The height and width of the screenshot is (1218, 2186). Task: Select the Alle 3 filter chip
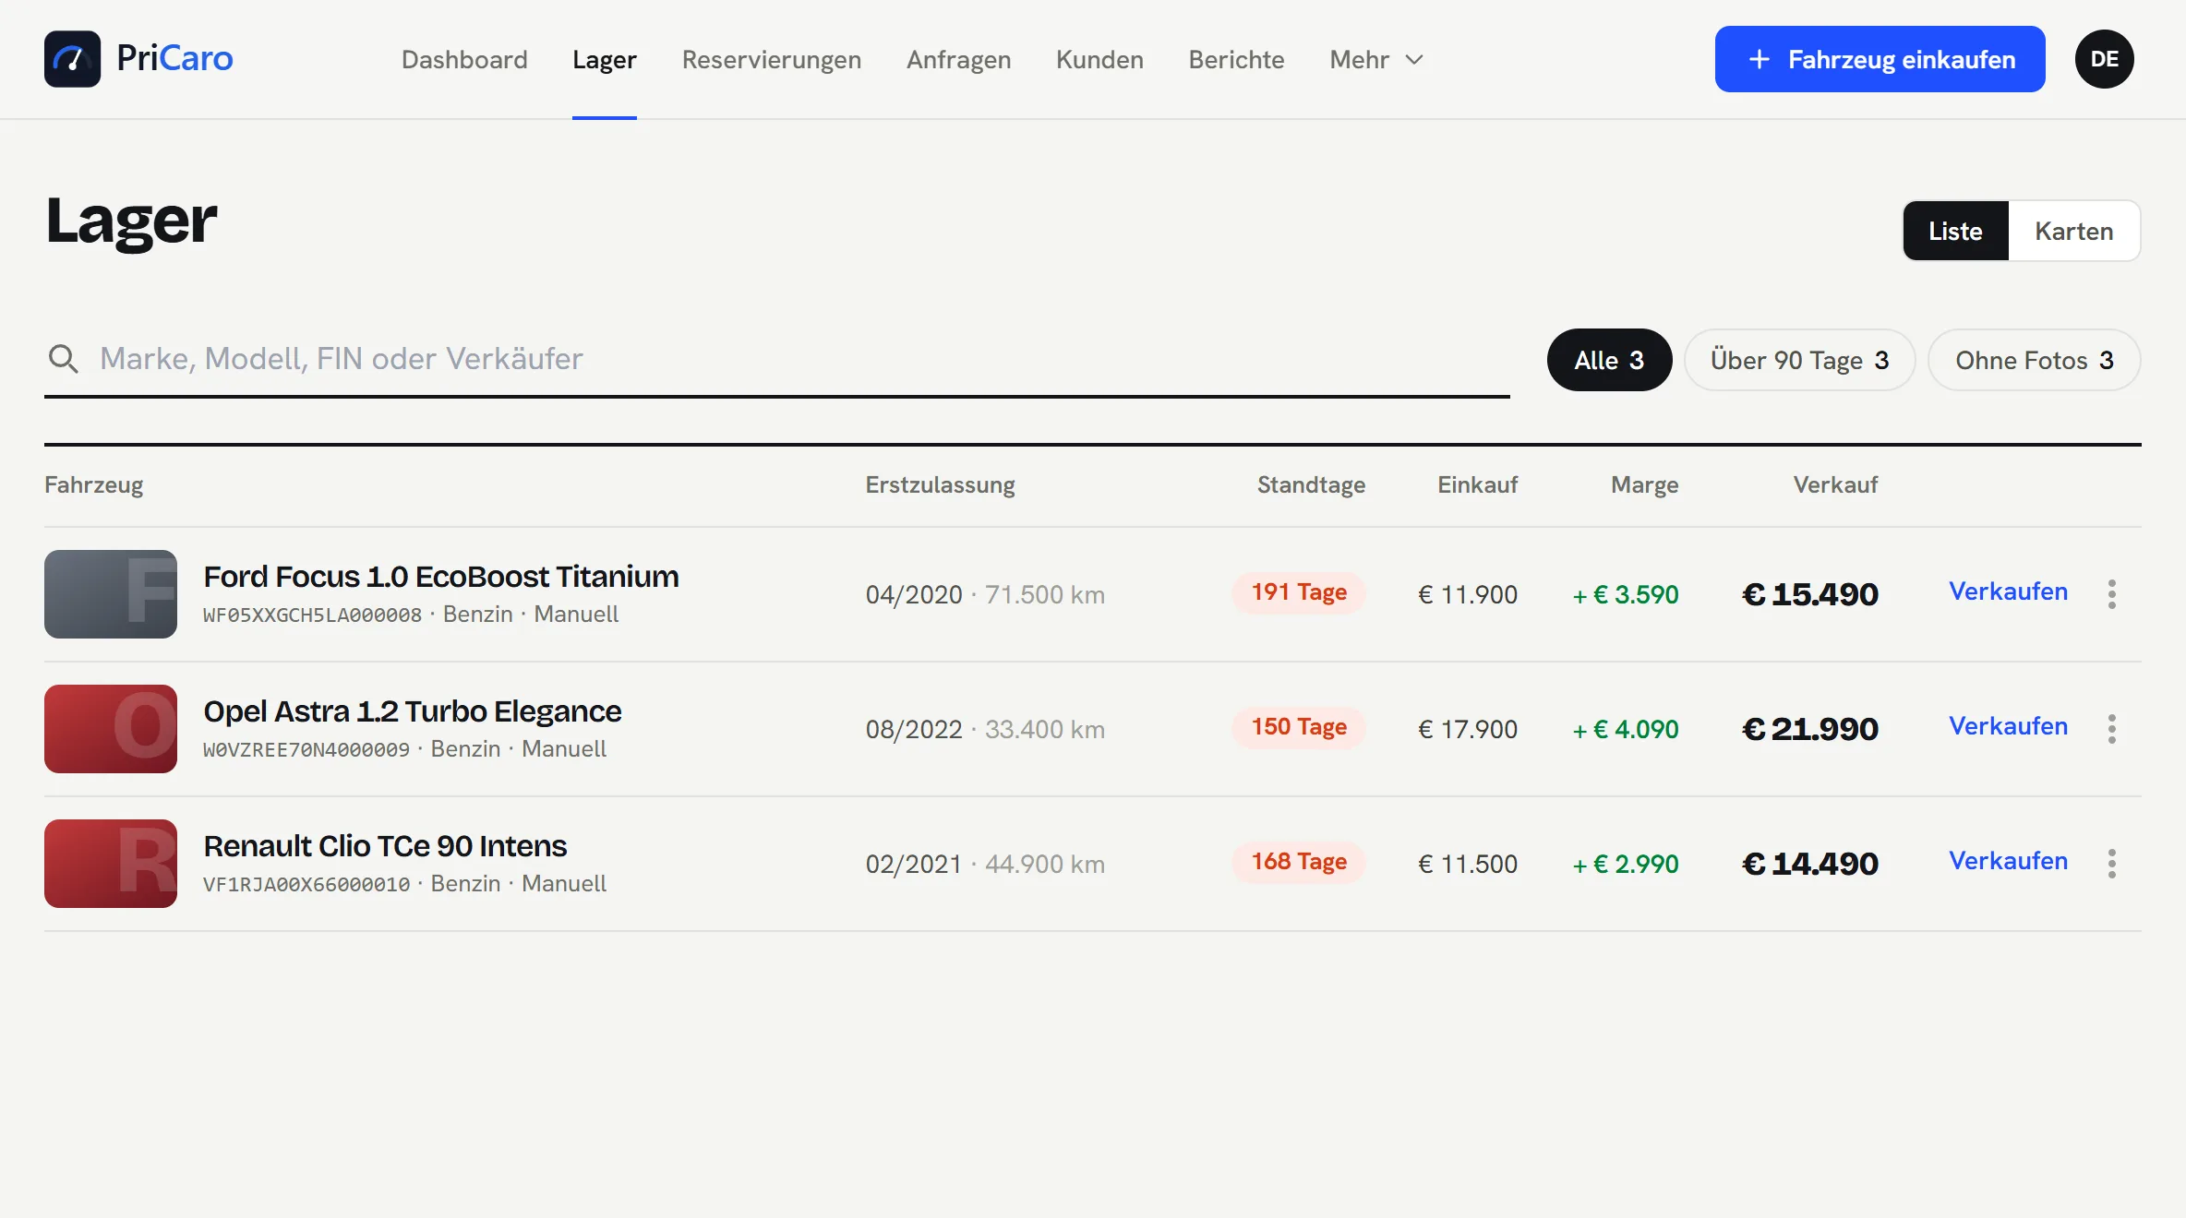tap(1609, 360)
